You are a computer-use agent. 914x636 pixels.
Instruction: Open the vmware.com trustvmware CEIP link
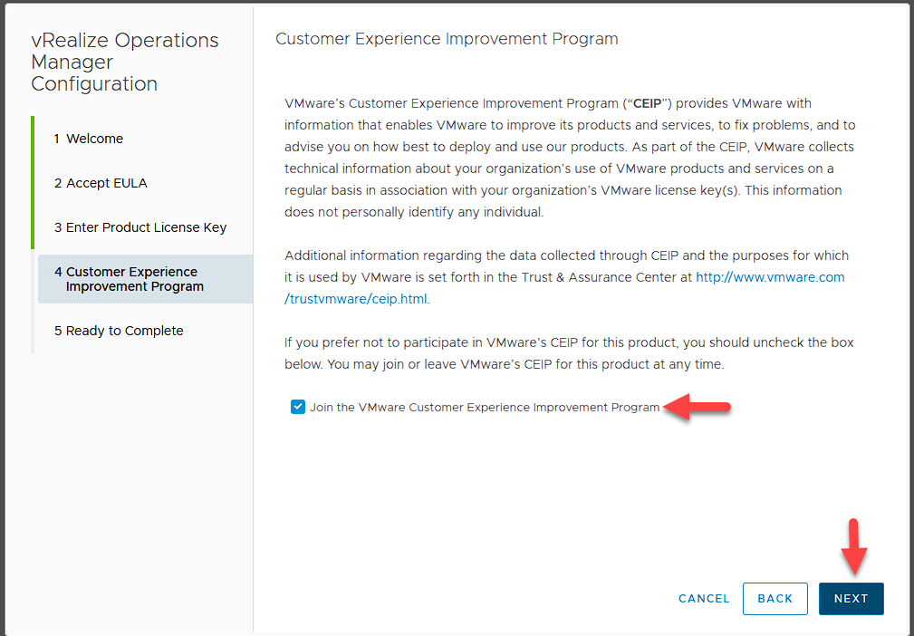[769, 277]
